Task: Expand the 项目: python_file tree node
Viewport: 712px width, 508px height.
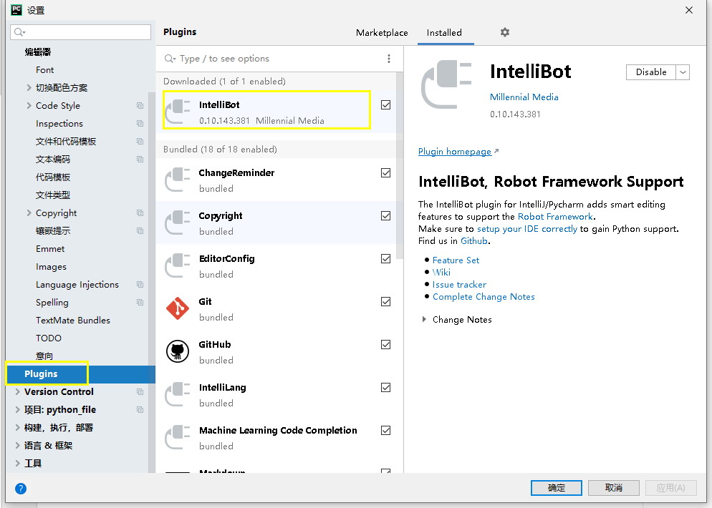Action: pyautogui.click(x=17, y=409)
